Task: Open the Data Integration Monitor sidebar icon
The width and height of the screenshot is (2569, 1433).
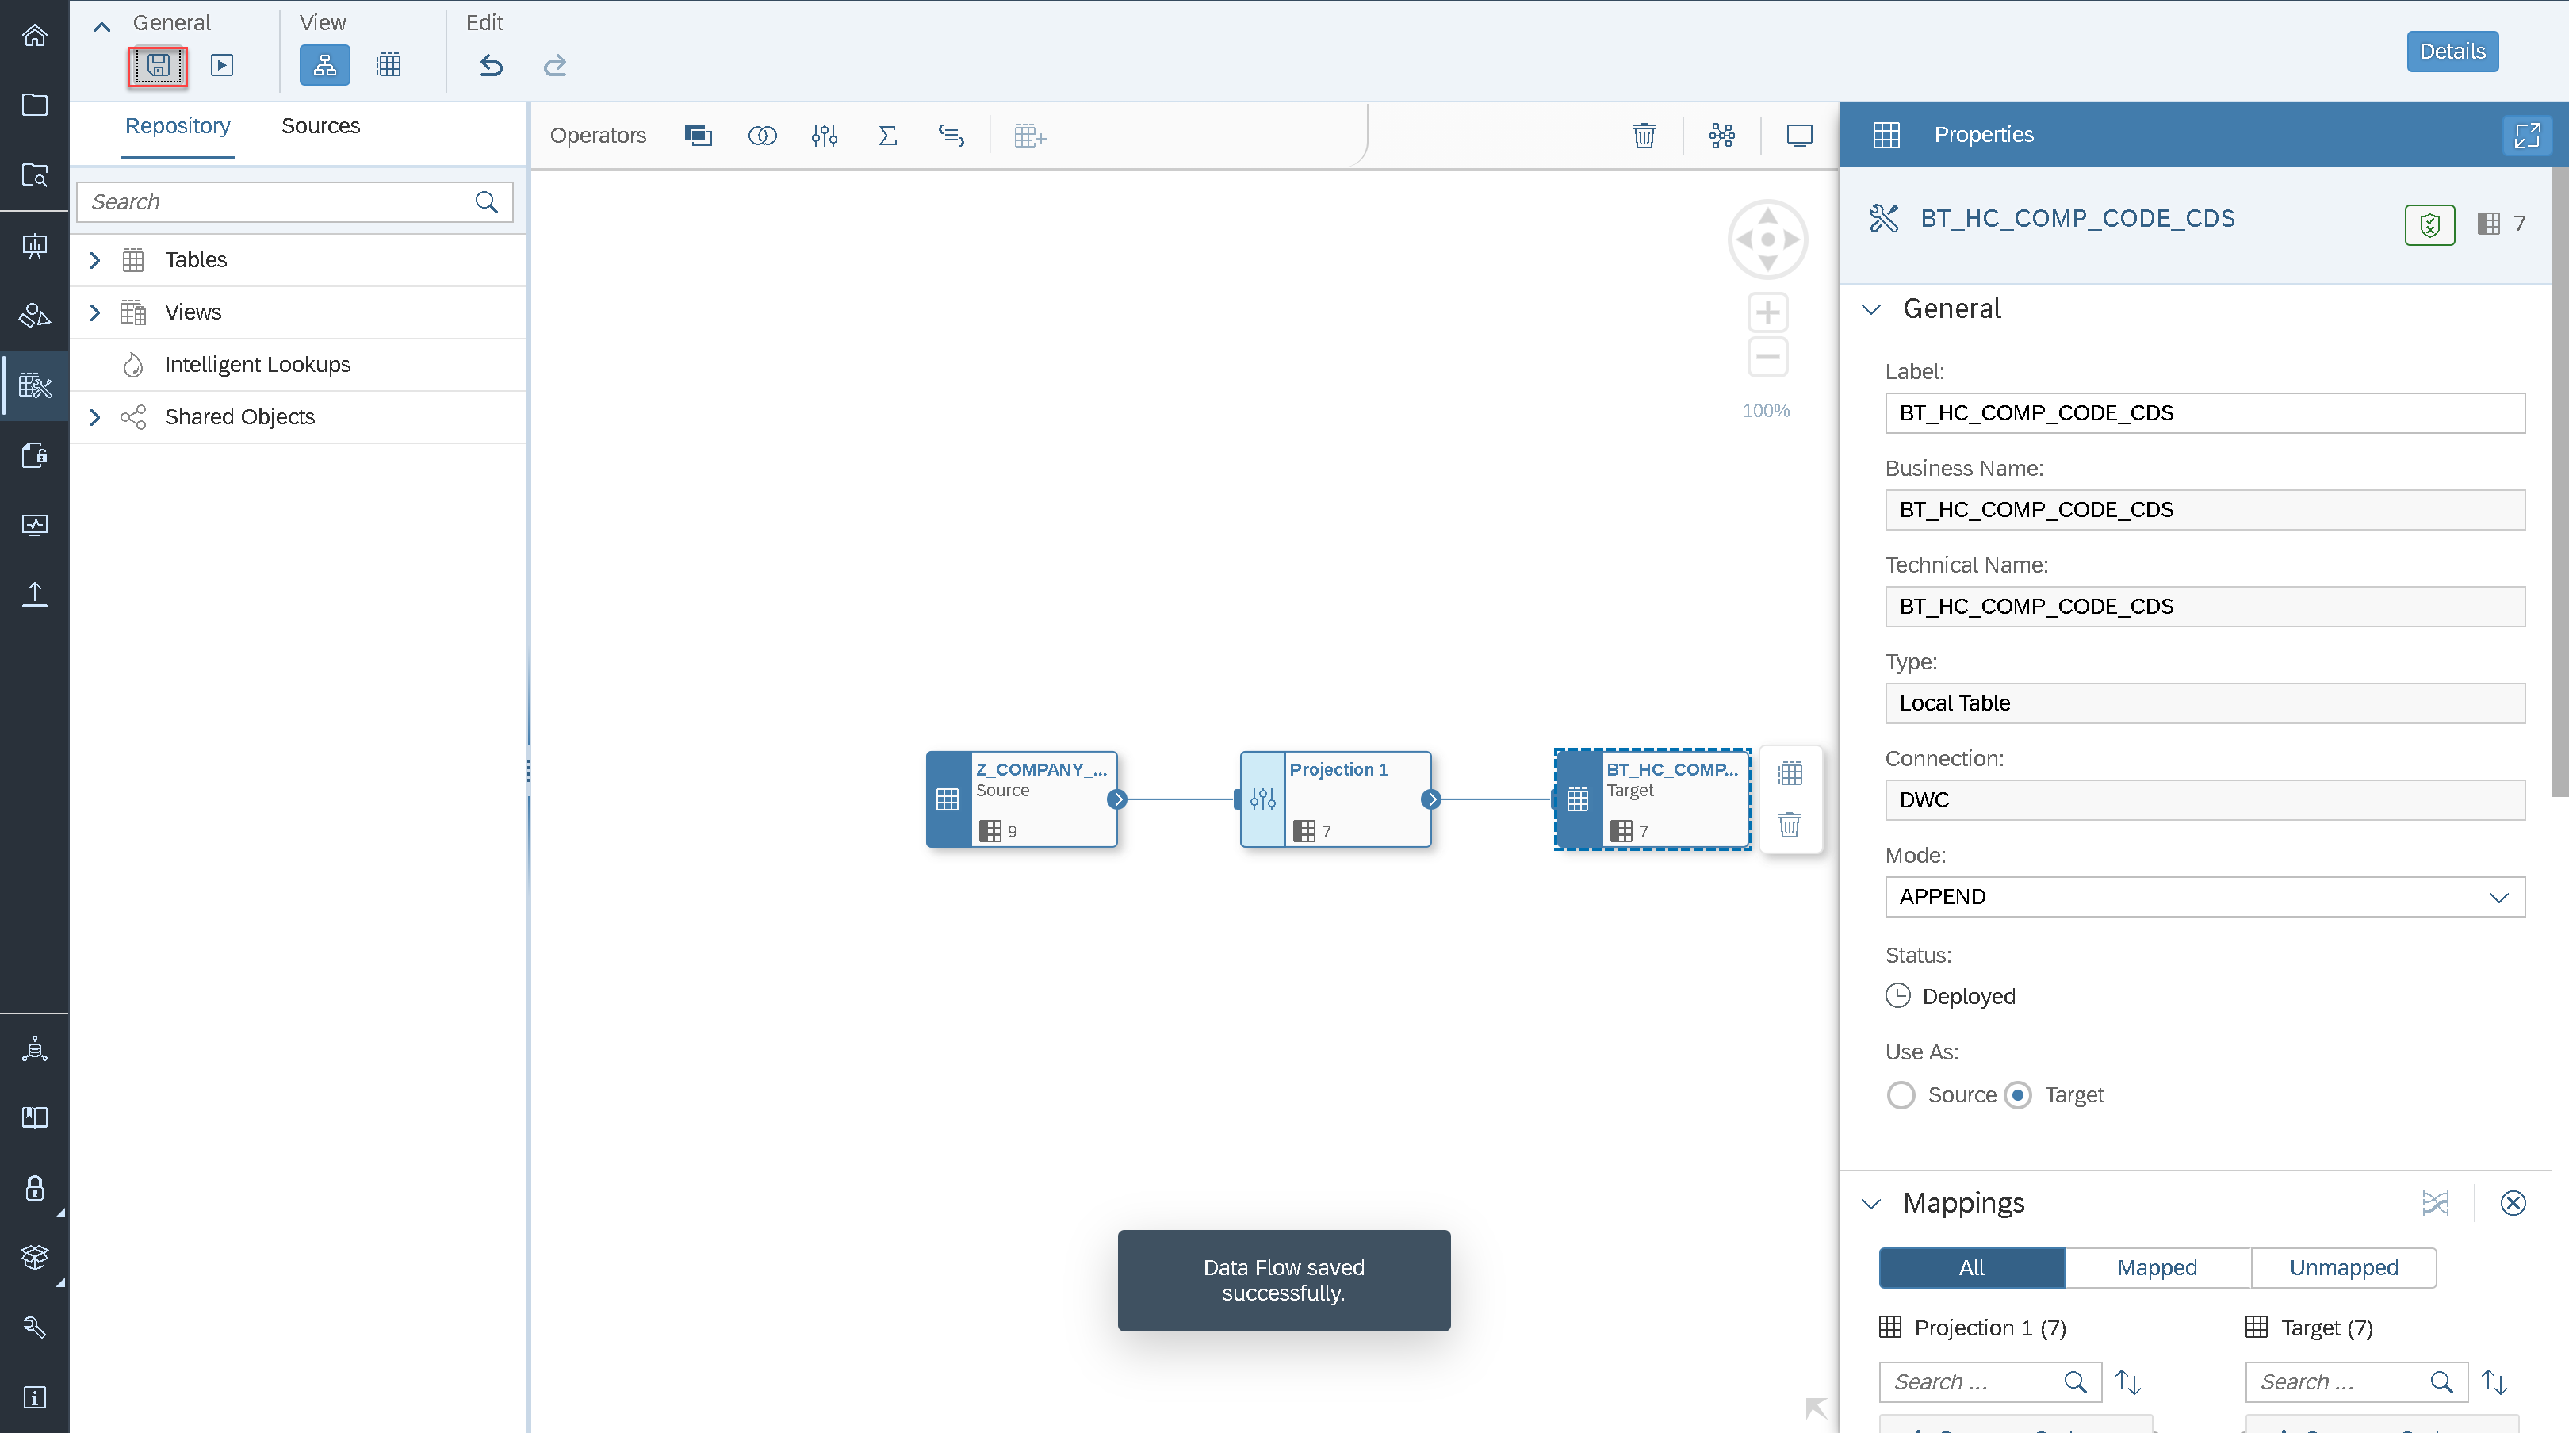Action: point(35,524)
